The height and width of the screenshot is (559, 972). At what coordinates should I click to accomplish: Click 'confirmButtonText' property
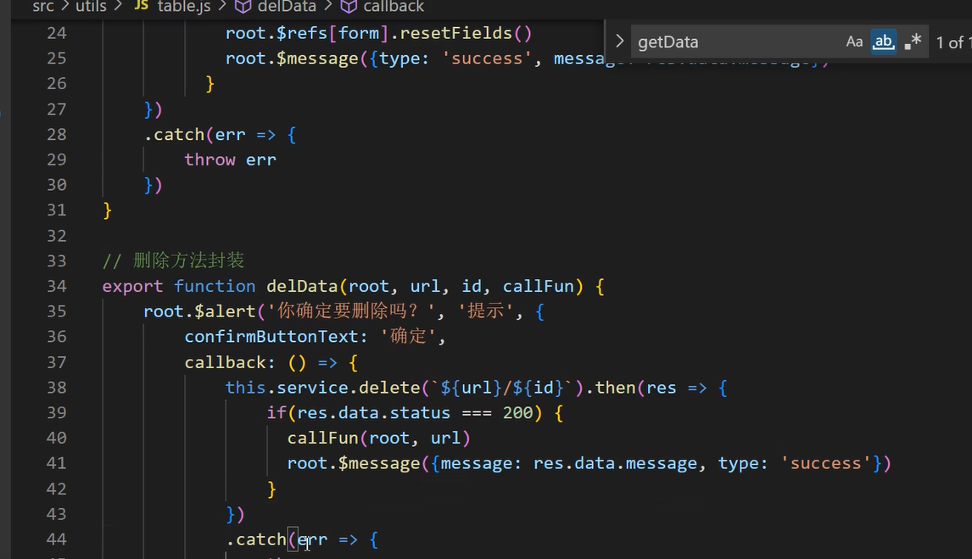pos(271,337)
